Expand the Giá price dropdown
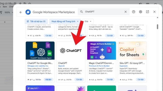Image resolution: width=163 pixels, height=91 pixels. click(88, 21)
